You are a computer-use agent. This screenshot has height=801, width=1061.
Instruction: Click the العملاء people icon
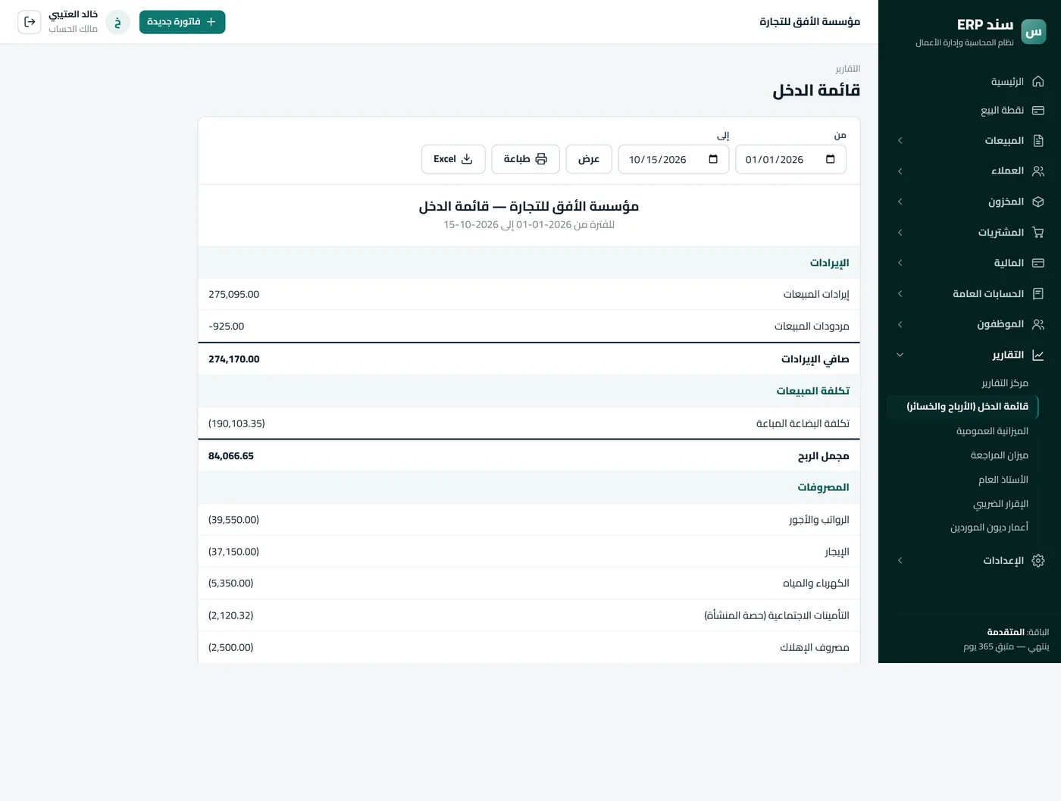1038,171
